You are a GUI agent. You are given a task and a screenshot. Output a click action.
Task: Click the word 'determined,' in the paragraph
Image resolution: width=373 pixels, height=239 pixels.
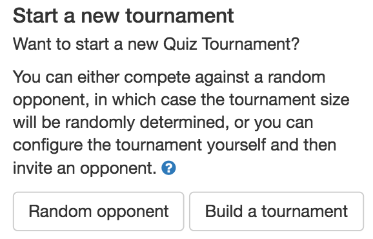pos(185,123)
